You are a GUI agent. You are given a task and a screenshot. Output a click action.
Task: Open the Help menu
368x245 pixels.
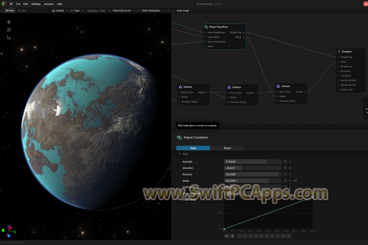point(60,4)
